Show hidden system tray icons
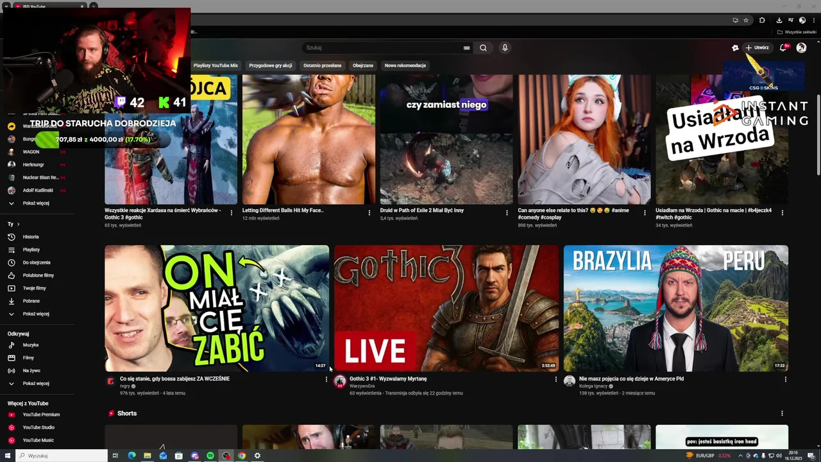The width and height of the screenshot is (821, 462). coord(740,456)
